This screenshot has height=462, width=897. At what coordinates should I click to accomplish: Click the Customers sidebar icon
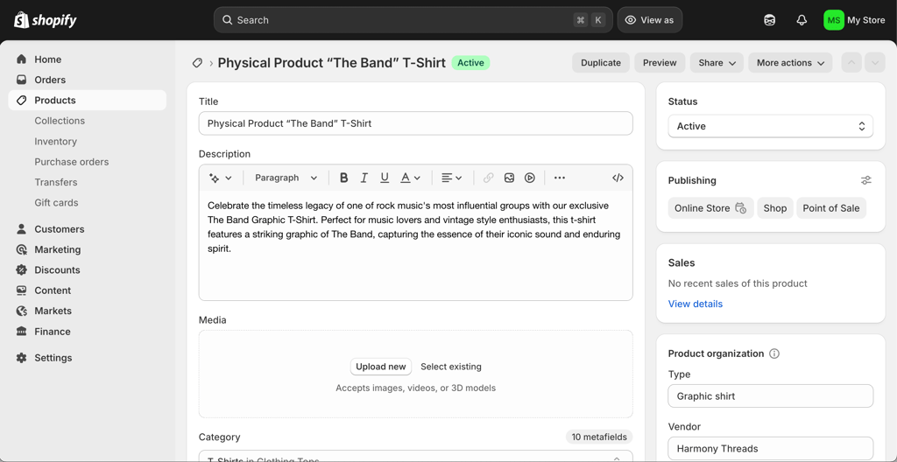21,229
